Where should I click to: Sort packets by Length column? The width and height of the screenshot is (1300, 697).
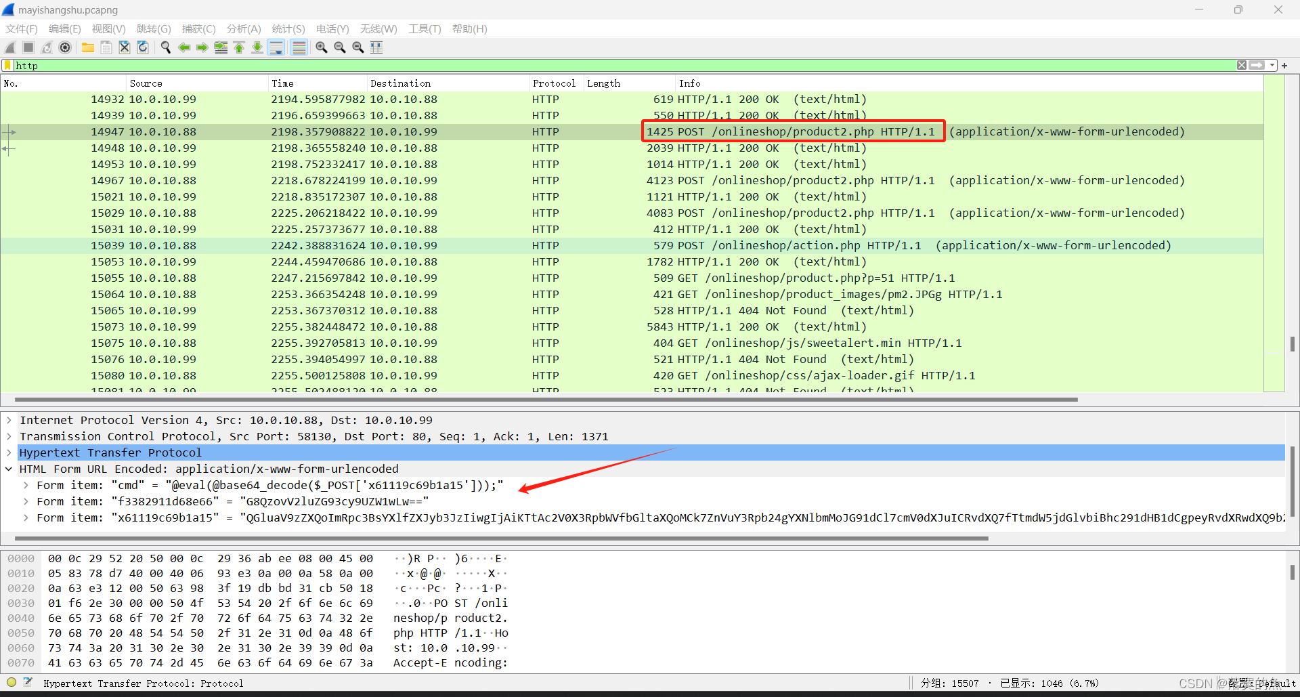(629, 83)
